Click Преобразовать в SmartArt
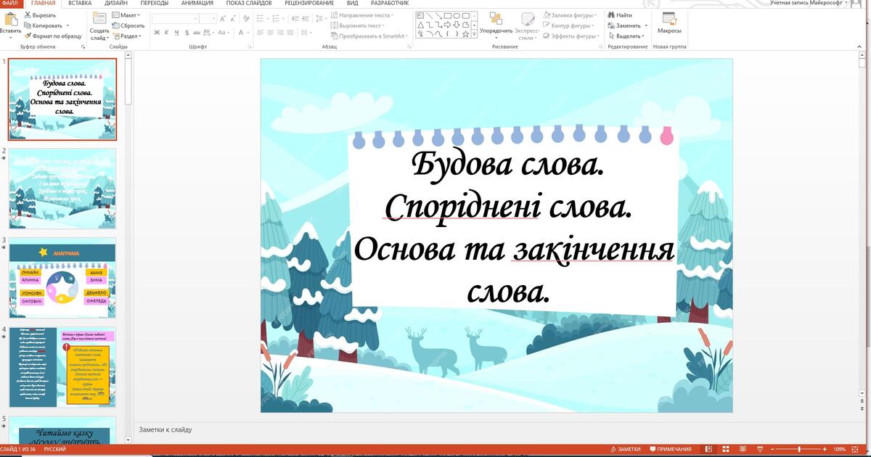The width and height of the screenshot is (871, 457). (369, 36)
